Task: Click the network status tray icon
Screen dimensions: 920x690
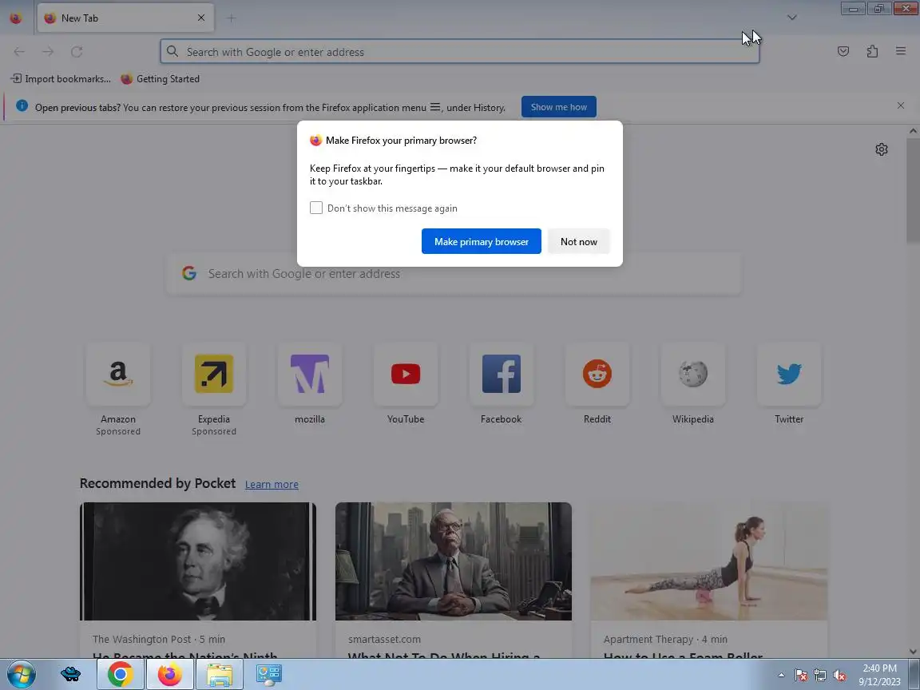Action: (820, 676)
